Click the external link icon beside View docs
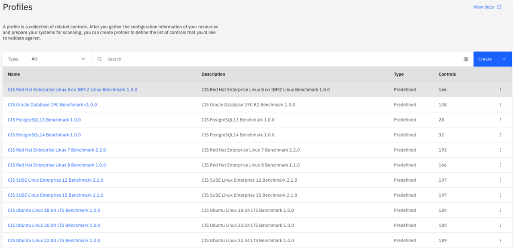Screen dimensions: 516x250 click(499, 7)
